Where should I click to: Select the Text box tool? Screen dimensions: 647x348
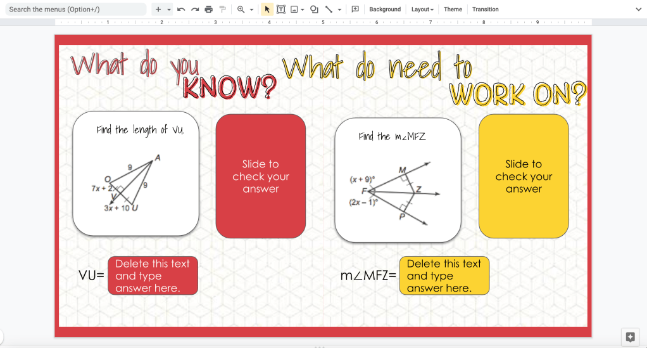pyautogui.click(x=280, y=10)
